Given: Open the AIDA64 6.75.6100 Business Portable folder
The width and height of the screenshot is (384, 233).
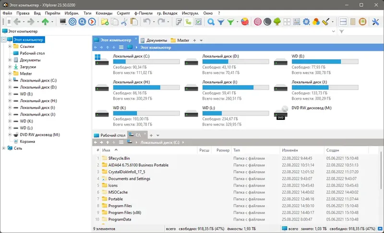Looking at the screenshot, I should click(138, 165).
